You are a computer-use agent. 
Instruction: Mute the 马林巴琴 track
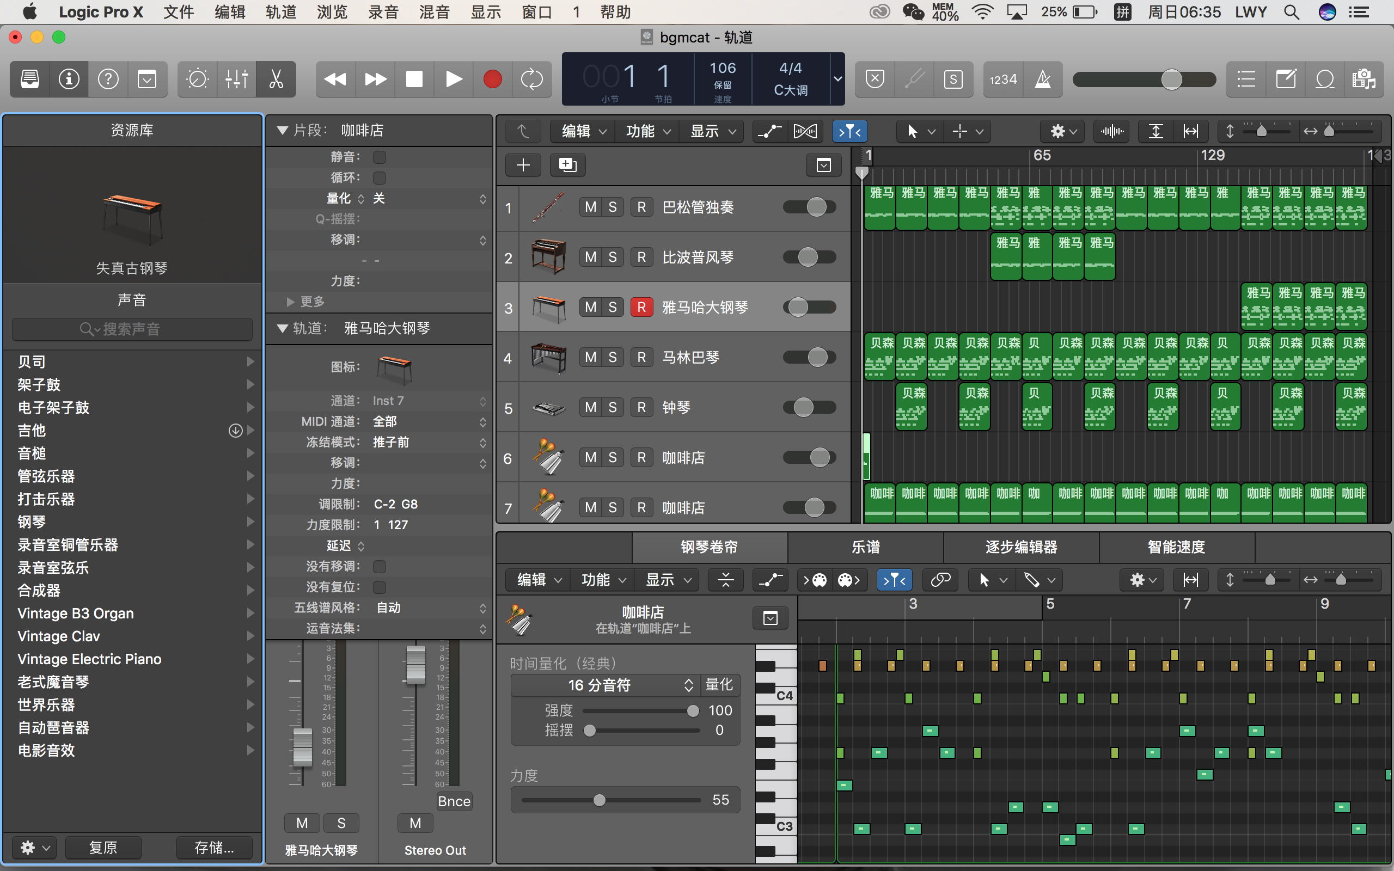590,357
